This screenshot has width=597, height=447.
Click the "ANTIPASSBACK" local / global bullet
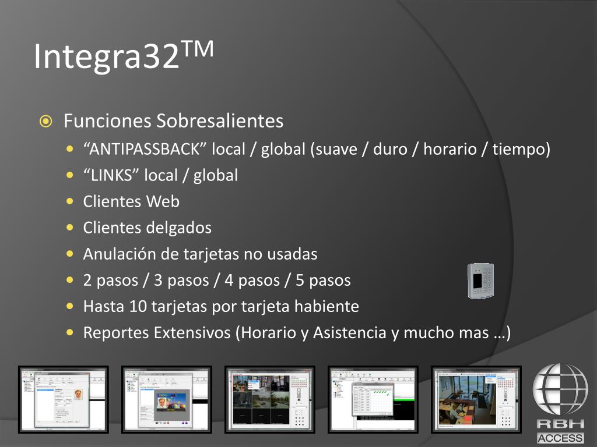pyautogui.click(x=317, y=149)
